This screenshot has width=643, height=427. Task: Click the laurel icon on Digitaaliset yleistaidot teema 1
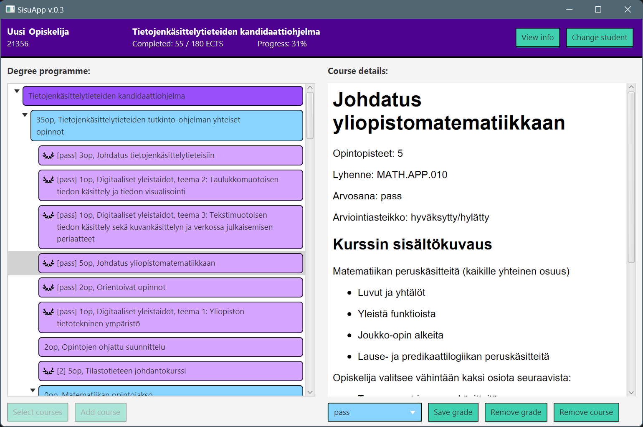pyautogui.click(x=48, y=311)
